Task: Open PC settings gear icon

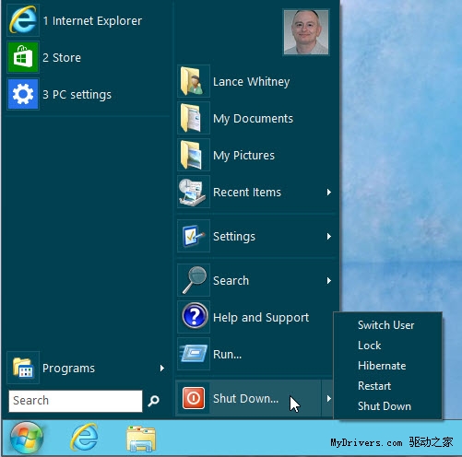Action: [x=23, y=94]
